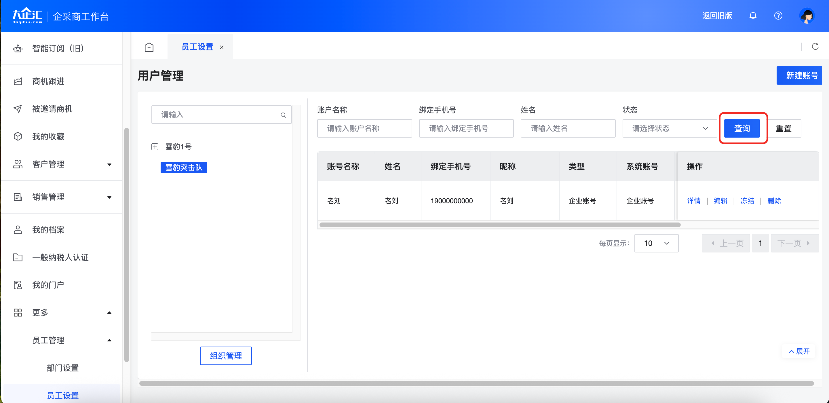829x403 pixels.
Task: Click the 更多 grid icon
Action: 18,313
